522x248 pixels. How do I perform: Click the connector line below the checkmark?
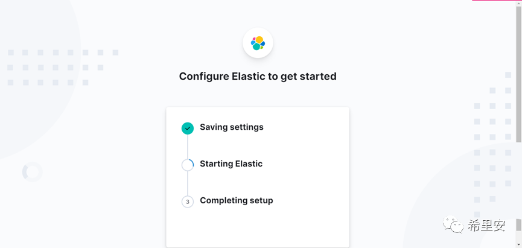coord(188,146)
